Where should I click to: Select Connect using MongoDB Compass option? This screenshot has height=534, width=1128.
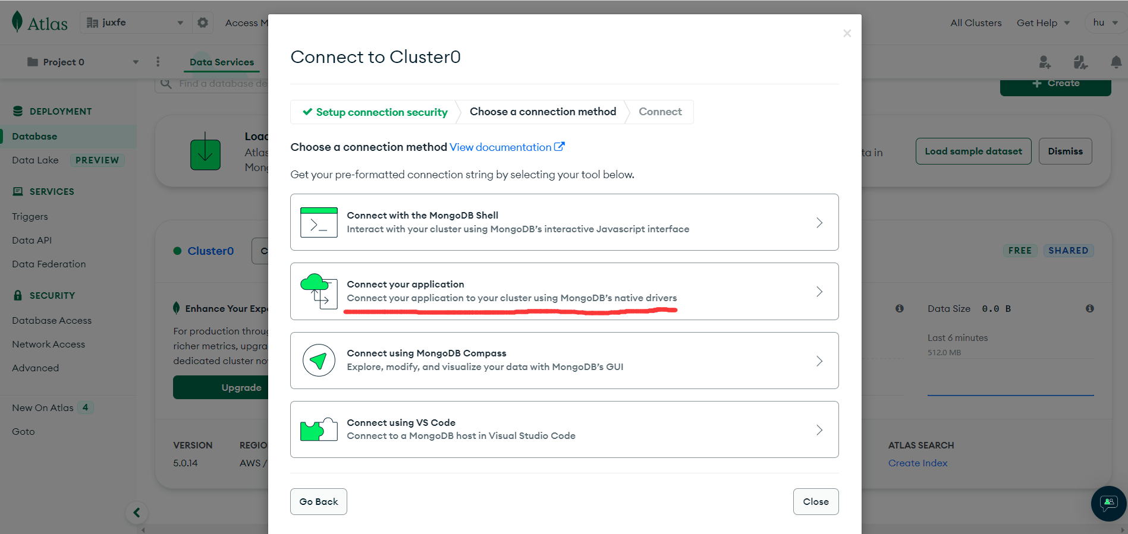(564, 361)
